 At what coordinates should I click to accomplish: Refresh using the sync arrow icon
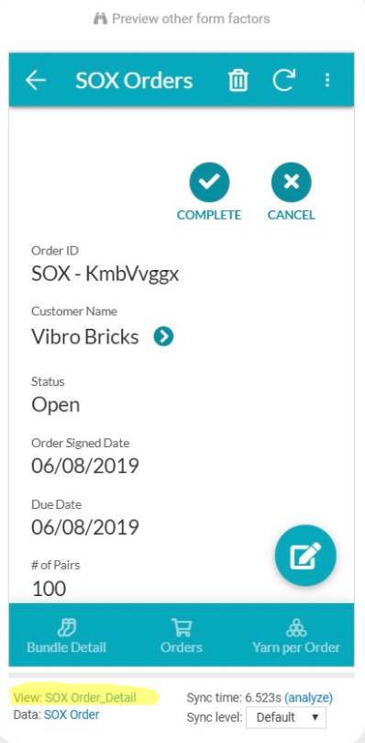284,80
